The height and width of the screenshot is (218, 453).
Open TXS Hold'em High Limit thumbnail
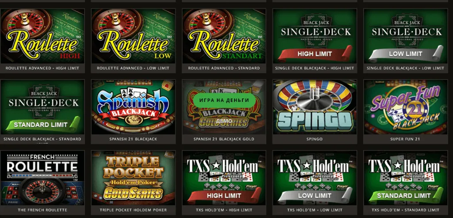[224, 178]
